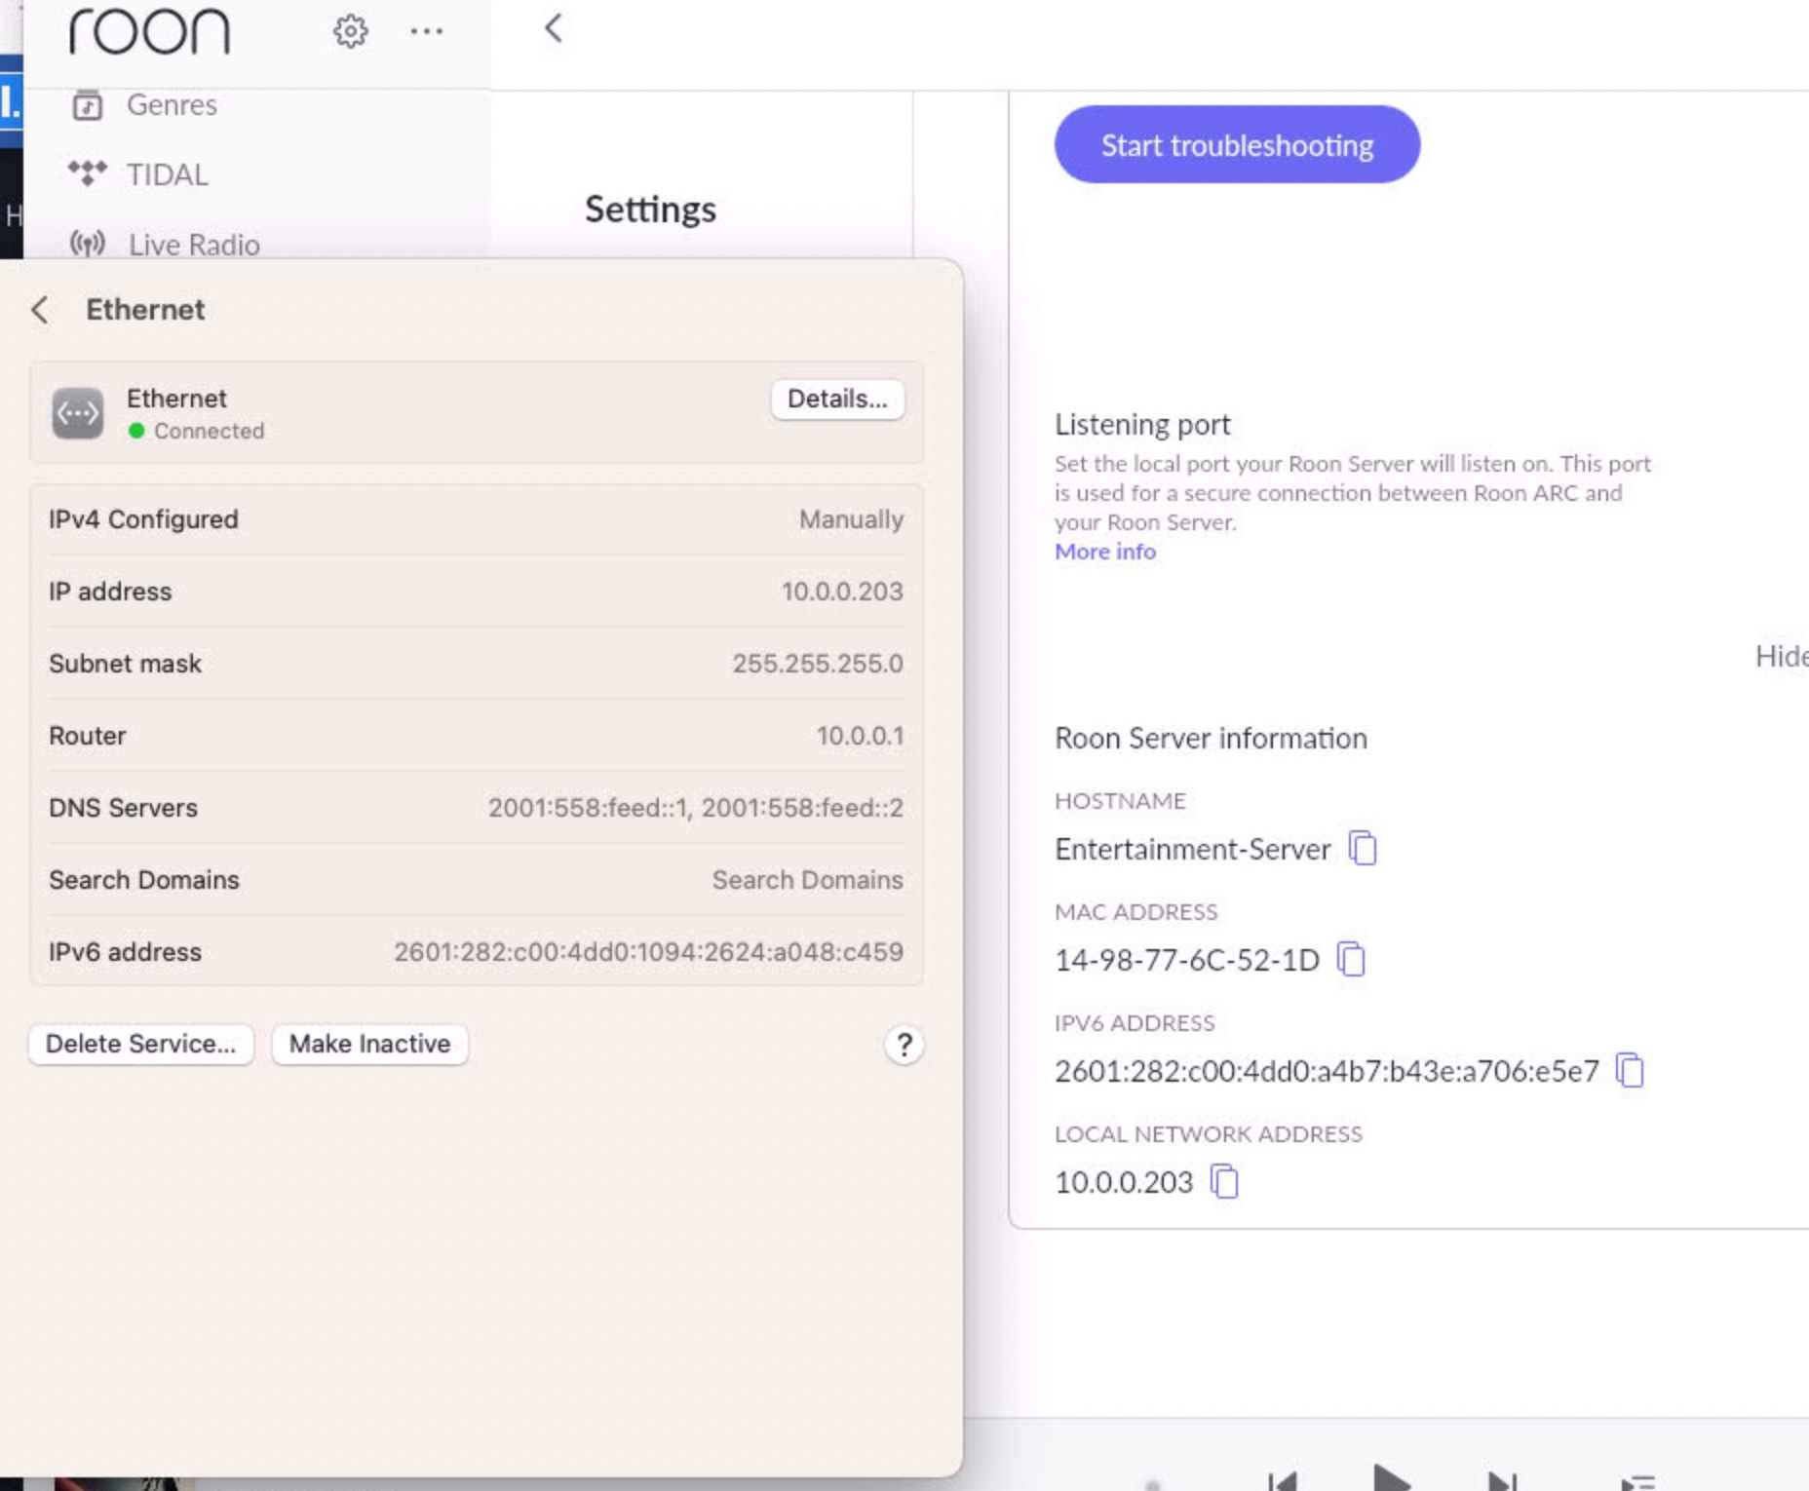This screenshot has height=1491, width=1809.
Task: Click the Play button in Roon
Action: [x=1392, y=1477]
